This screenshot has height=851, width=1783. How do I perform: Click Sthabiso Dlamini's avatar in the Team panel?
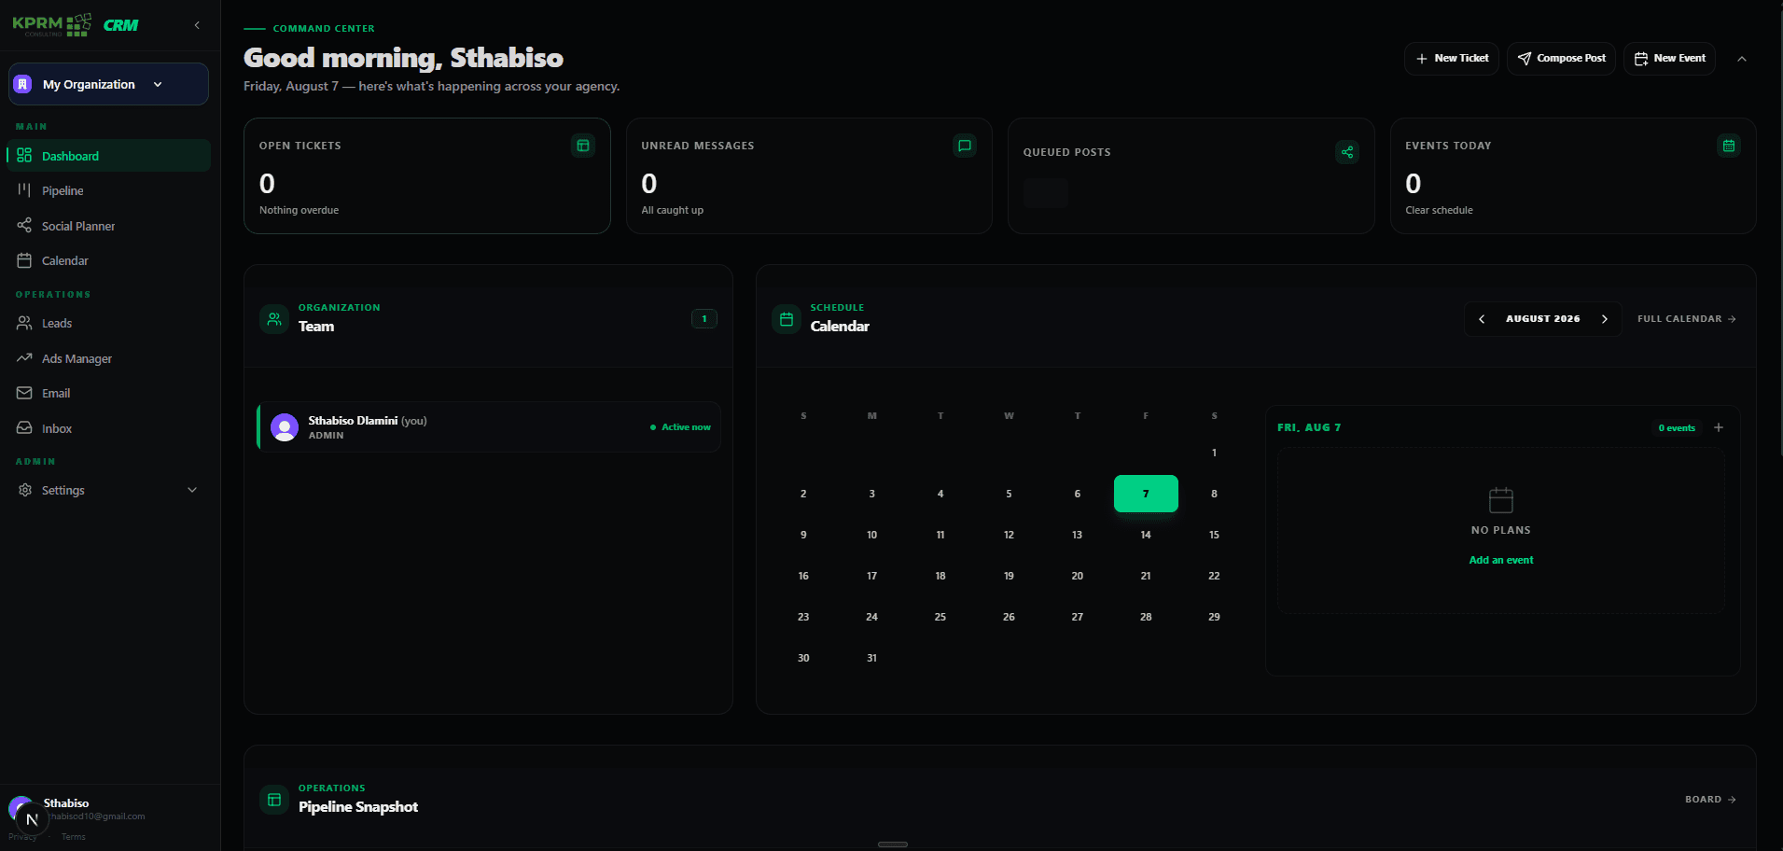(285, 427)
